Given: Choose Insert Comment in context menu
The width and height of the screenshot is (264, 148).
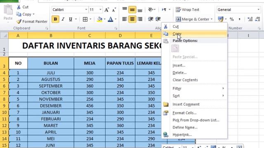Looking at the screenshot, I should coord(194,104).
